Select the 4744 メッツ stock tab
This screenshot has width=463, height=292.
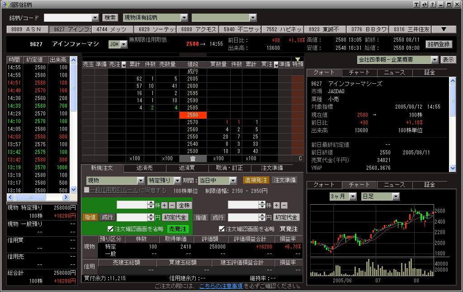[x=113, y=29]
